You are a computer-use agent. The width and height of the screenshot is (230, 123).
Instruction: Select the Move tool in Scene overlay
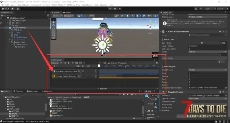point(54,25)
